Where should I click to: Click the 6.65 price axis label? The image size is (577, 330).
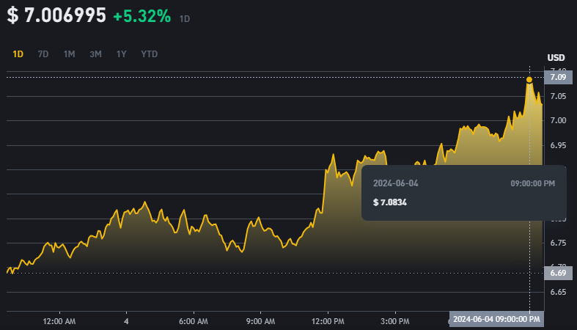coord(557,292)
